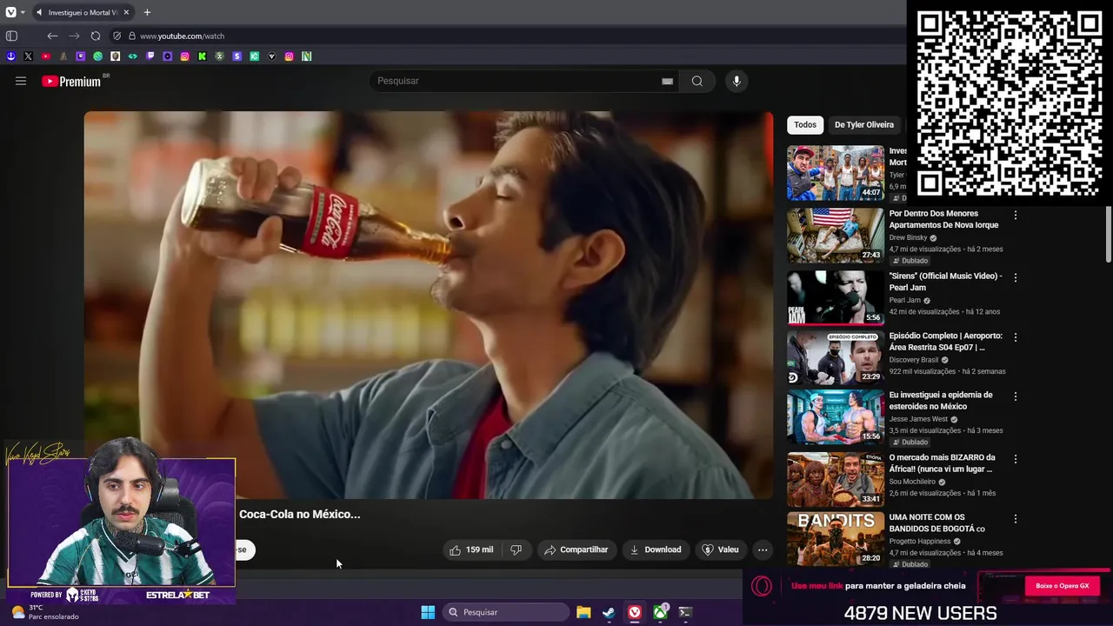Go back to the previous page
Screen dimensions: 1113x626
(52, 36)
